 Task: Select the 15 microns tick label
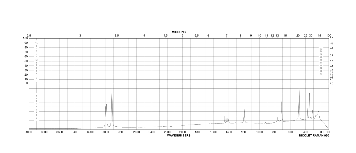click(285, 35)
